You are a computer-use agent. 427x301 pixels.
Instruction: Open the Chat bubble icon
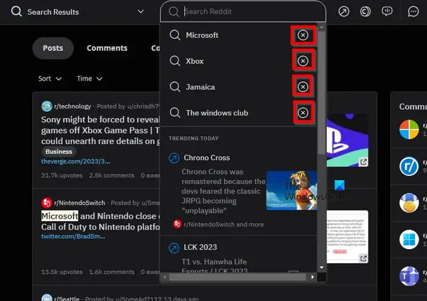(413, 12)
